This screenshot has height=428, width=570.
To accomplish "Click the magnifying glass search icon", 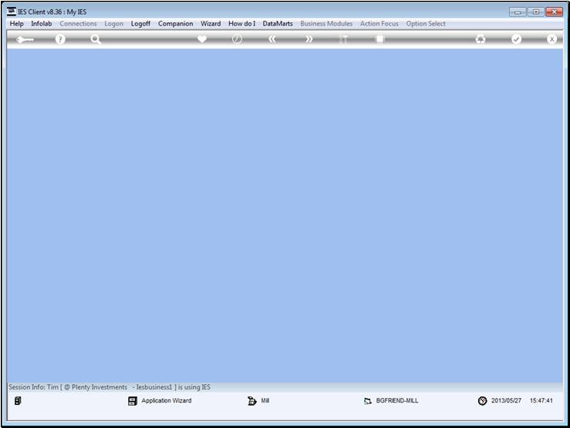I will (96, 39).
